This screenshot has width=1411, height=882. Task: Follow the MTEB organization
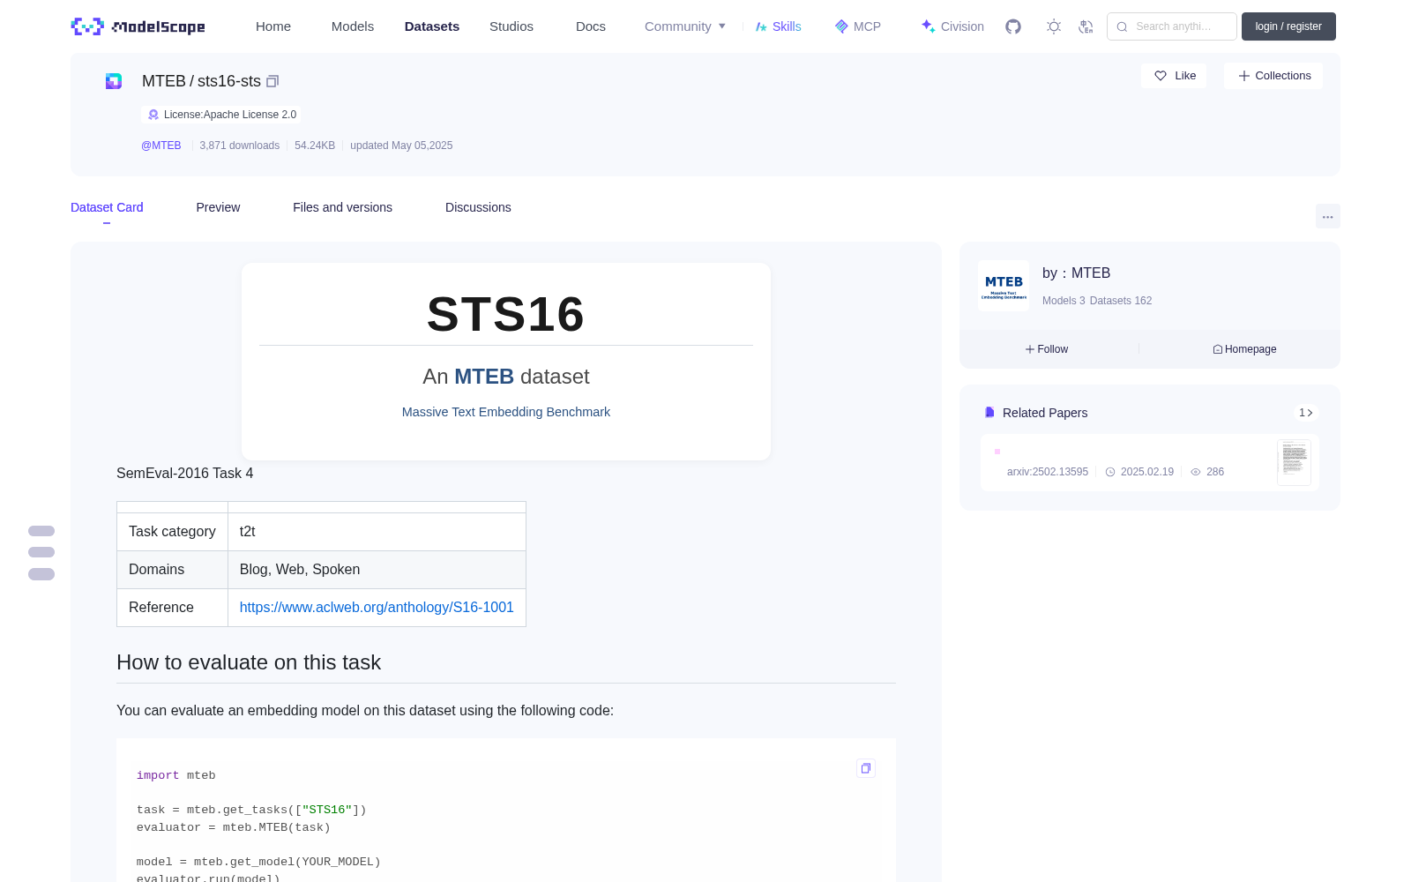(x=1047, y=349)
